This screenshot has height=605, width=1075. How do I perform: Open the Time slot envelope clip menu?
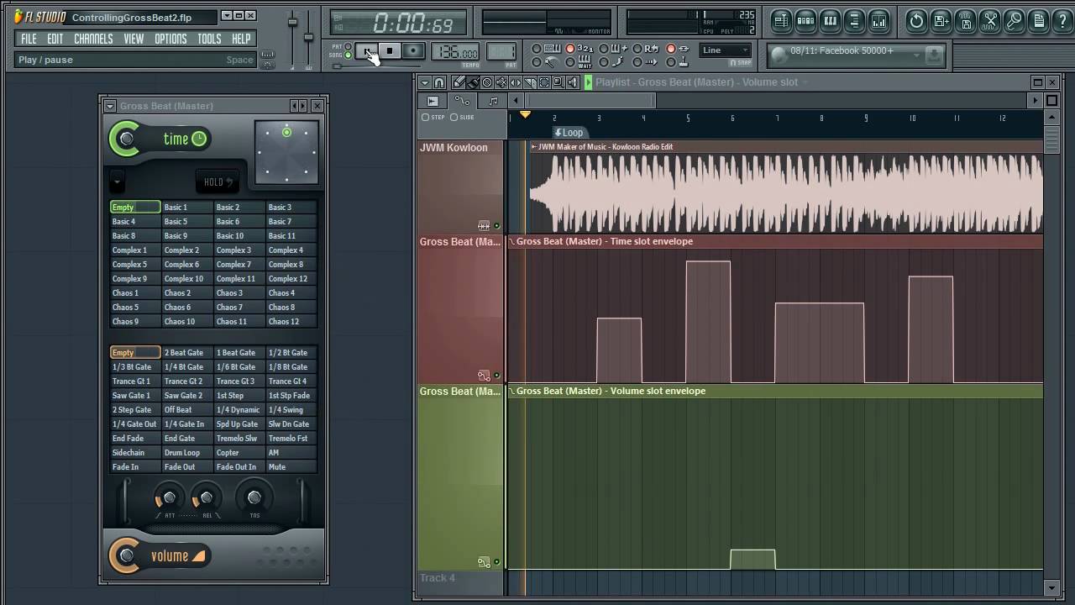click(x=511, y=241)
